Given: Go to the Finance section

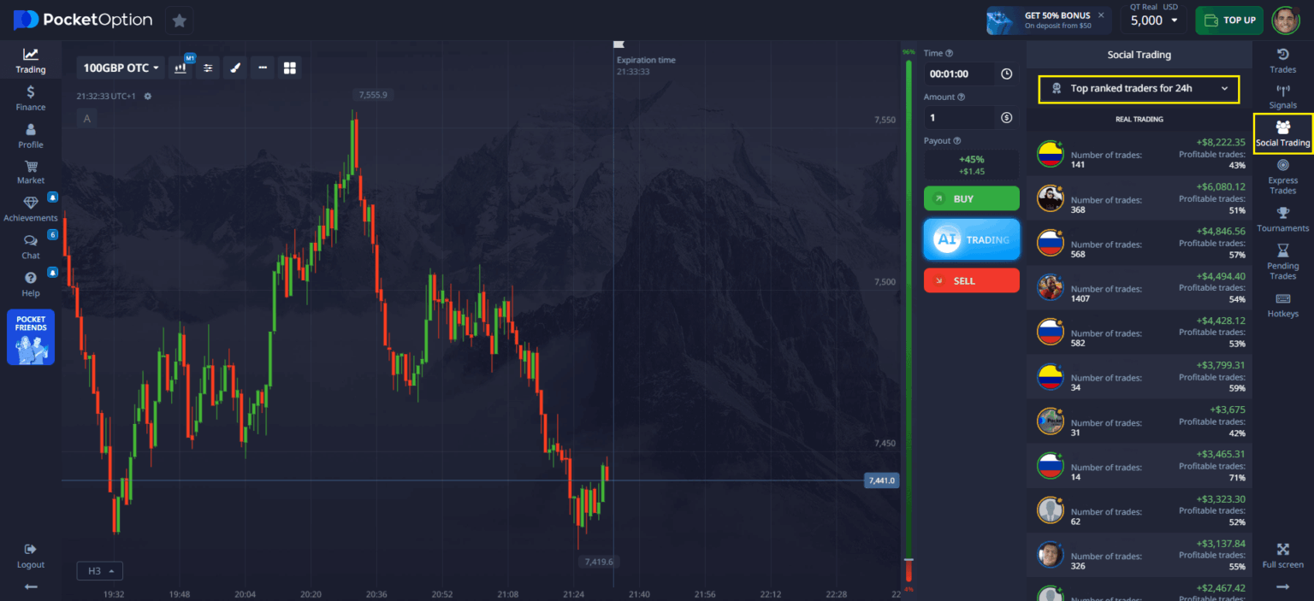Looking at the screenshot, I should [x=30, y=97].
